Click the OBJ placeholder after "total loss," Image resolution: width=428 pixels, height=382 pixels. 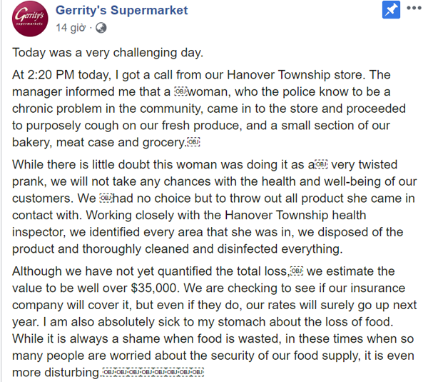(x=297, y=271)
